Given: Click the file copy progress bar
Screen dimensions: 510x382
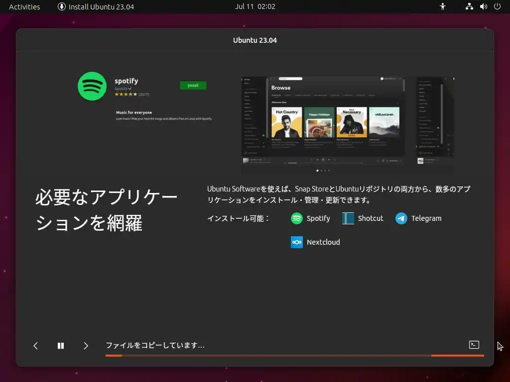Looking at the screenshot, I should 295,356.
